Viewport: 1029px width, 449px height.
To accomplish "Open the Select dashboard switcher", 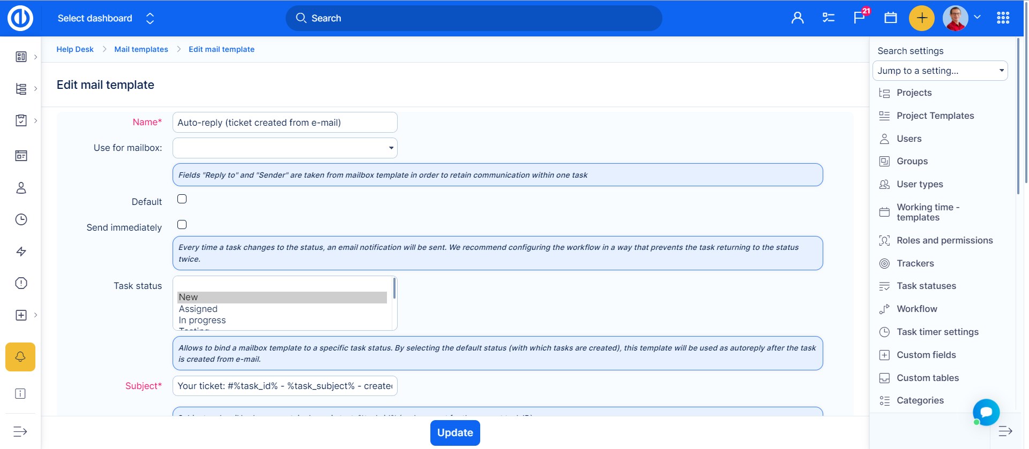I will click(x=106, y=18).
